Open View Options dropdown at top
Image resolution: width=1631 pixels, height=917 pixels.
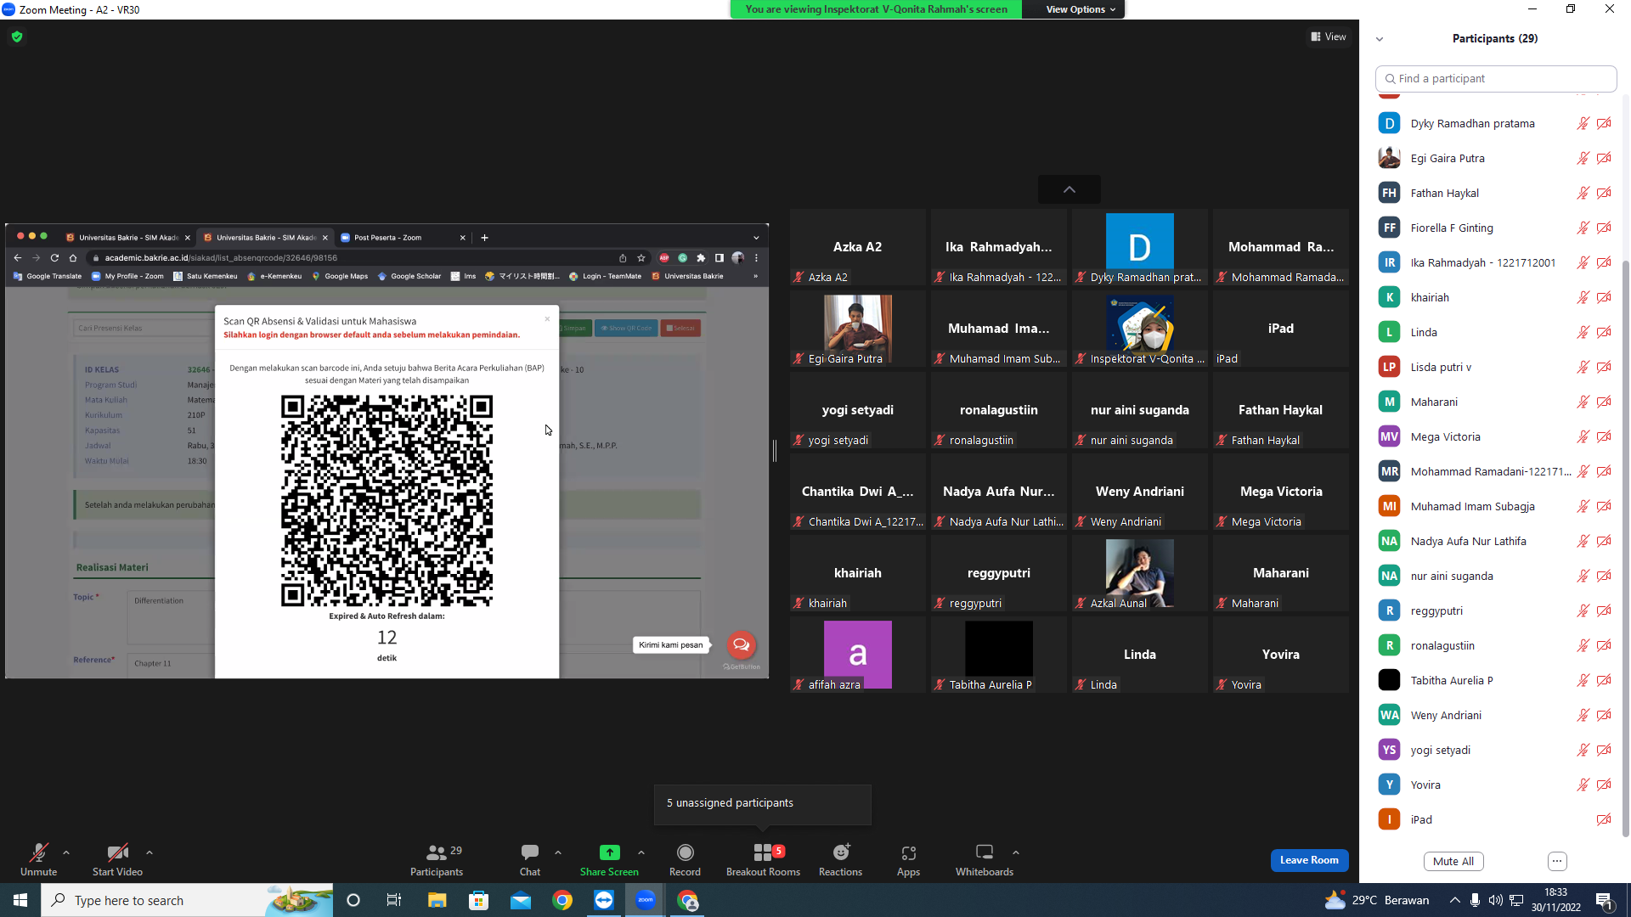click(1081, 9)
